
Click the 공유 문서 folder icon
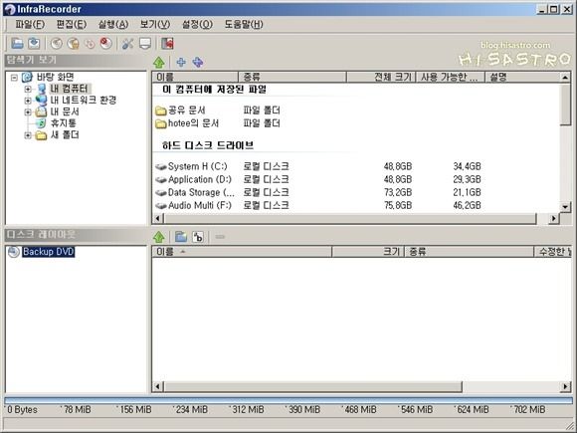(x=161, y=110)
